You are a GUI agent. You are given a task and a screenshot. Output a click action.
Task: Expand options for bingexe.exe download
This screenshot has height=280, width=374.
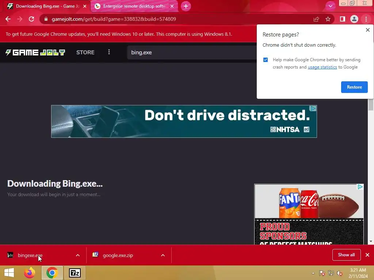(x=78, y=255)
